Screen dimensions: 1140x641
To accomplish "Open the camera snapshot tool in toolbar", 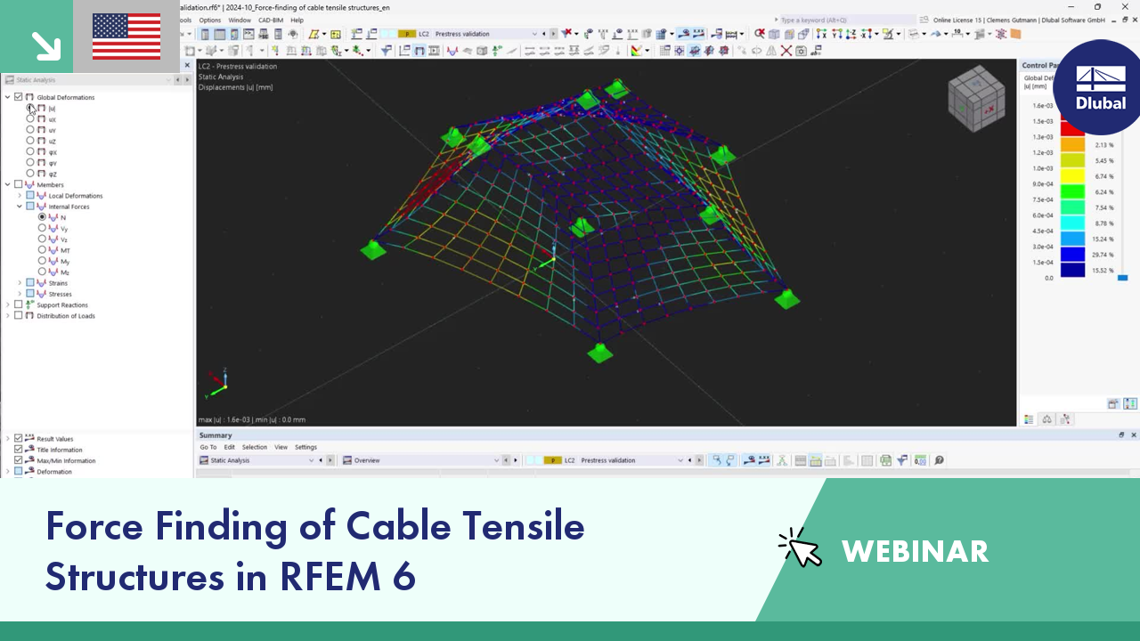I will point(802,51).
